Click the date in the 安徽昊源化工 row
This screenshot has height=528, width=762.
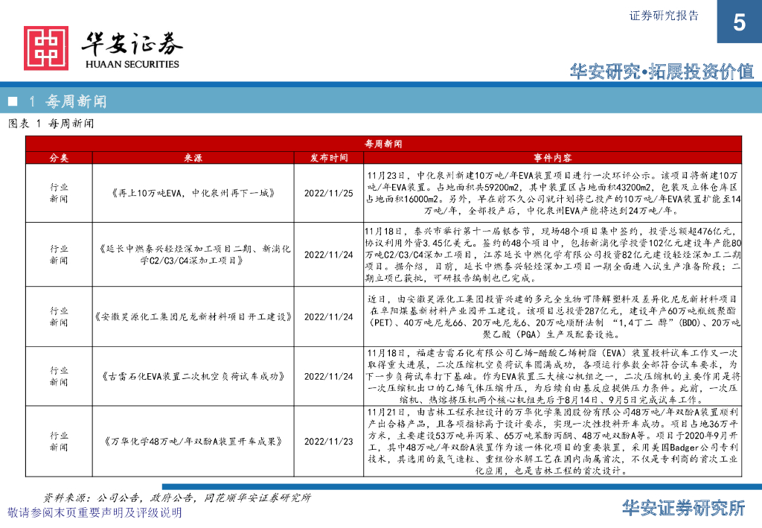328,317
